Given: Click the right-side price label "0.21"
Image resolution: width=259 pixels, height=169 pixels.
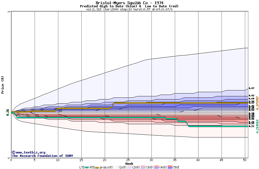Looking at the screenshot, I should tap(252, 126).
